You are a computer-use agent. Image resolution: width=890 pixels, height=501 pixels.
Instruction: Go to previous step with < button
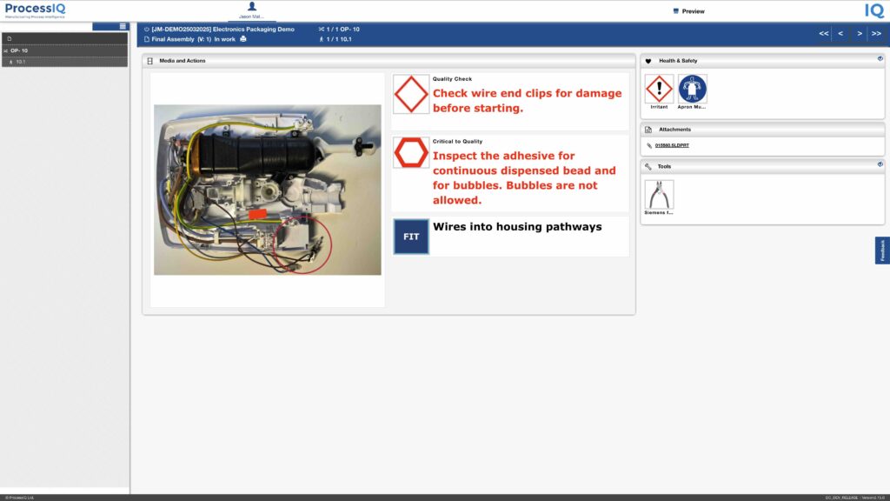[x=840, y=34]
